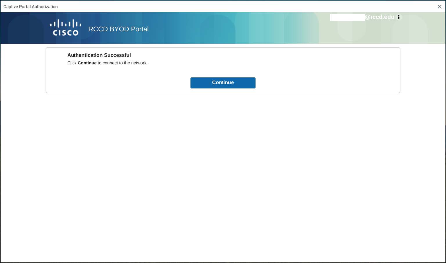The image size is (446, 263).
Task: Click the Cisco brand mark in the header
Action: coord(65,28)
